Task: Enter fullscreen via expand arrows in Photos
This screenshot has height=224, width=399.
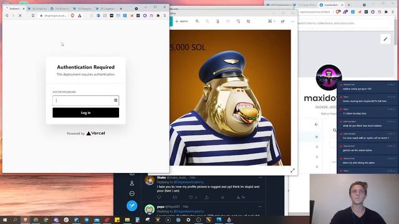Action: point(292,170)
